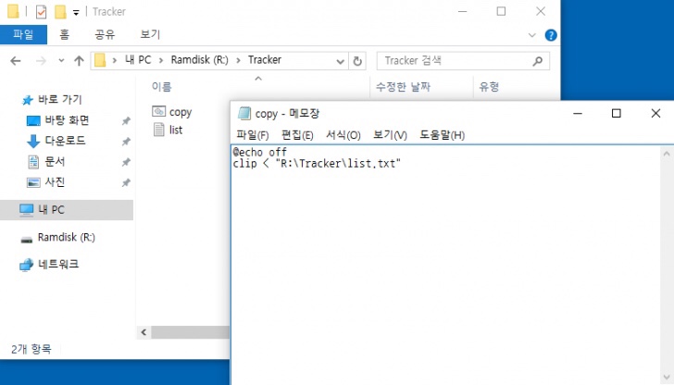Open 다운로드 in the navigation pane
Viewport: 674px width, 385px height.
coord(65,141)
